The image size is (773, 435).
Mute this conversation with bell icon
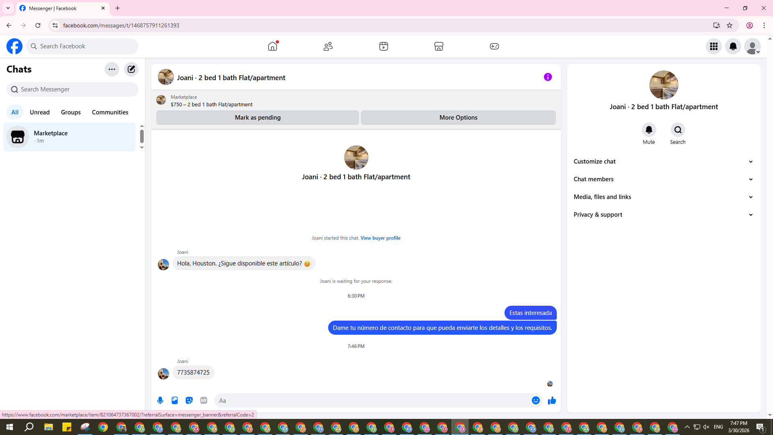pos(649,130)
